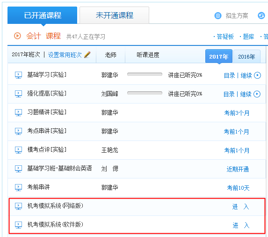Click the orange play icon beside 会计 课程

click(x=17, y=36)
